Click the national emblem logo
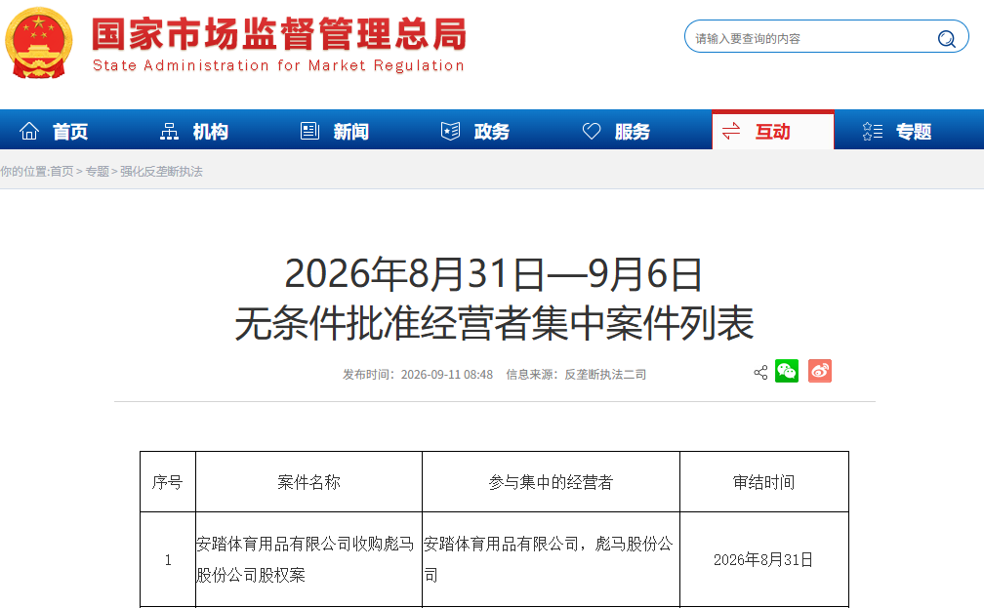This screenshot has width=984, height=608. pyautogui.click(x=39, y=43)
